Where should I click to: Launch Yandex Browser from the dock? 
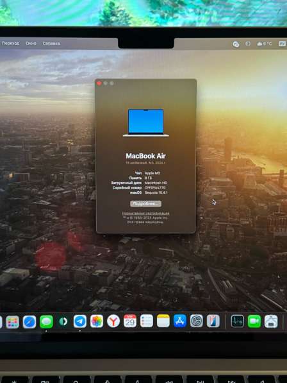[x=113, y=321]
